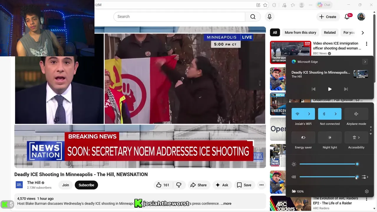Open Accessibility options tile

tap(356, 138)
